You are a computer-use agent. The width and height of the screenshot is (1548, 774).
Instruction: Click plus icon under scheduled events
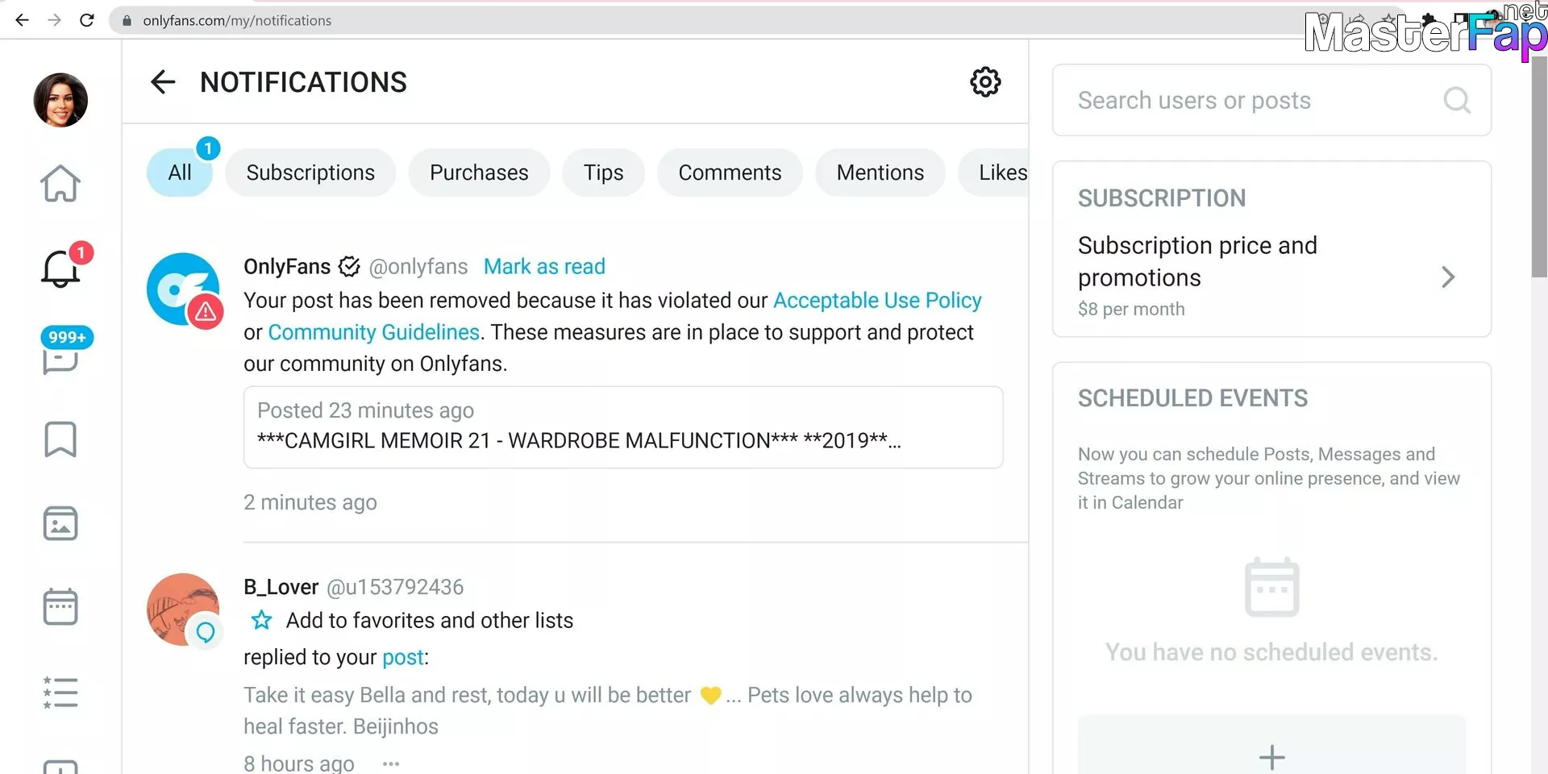(1271, 757)
